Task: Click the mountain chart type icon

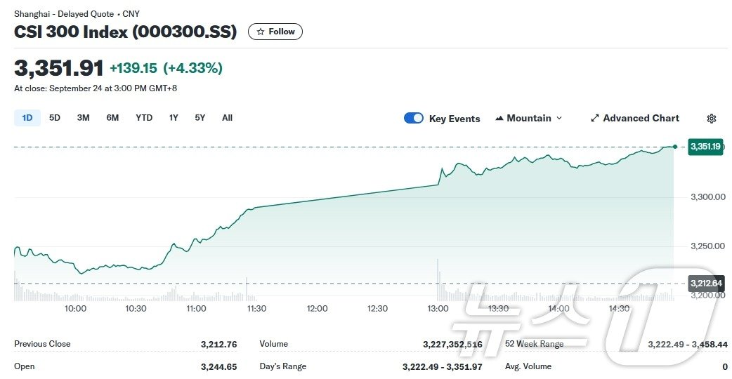Action: tap(499, 118)
